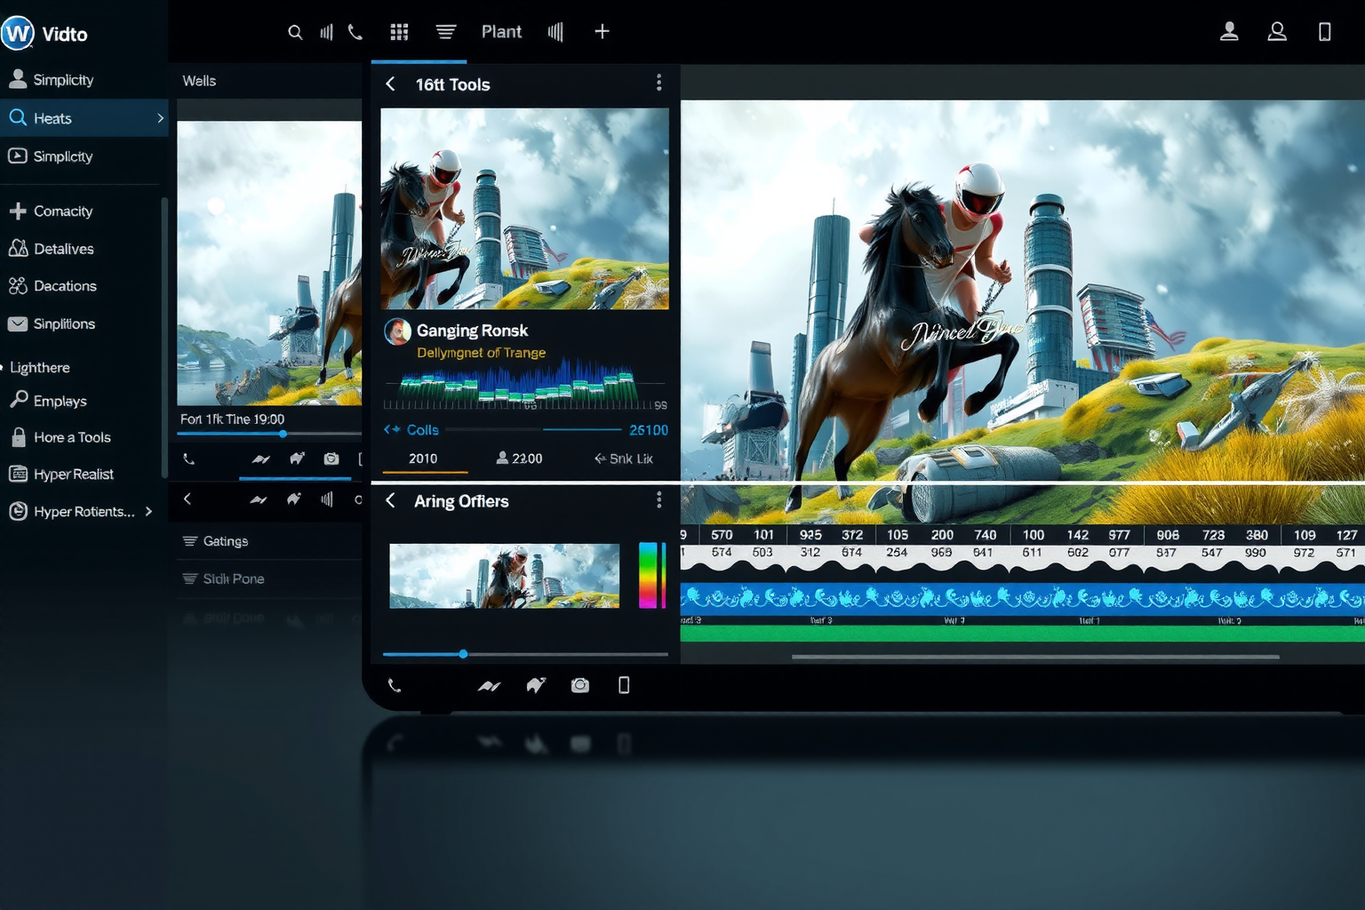Expand the Hyper Rotients sidebar item

pyautogui.click(x=148, y=511)
